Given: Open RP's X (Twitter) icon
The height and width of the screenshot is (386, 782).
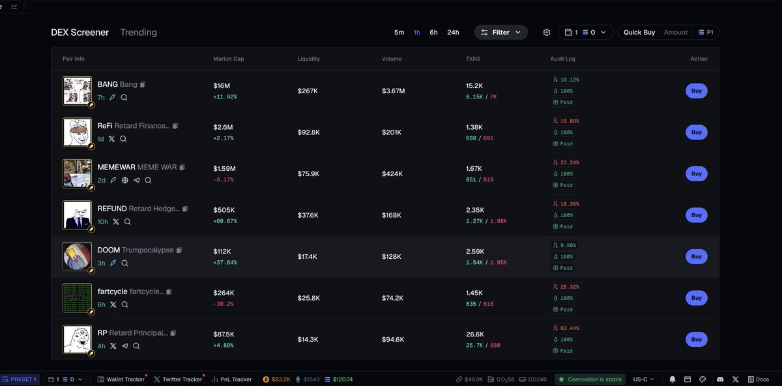Looking at the screenshot, I should point(113,346).
